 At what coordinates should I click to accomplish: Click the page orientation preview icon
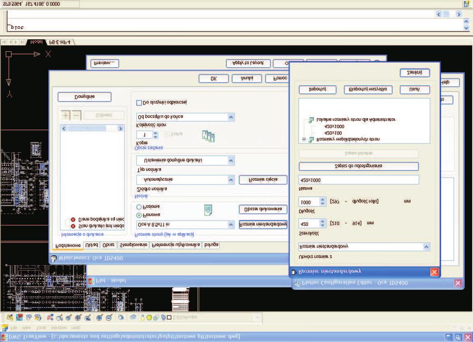208,210
